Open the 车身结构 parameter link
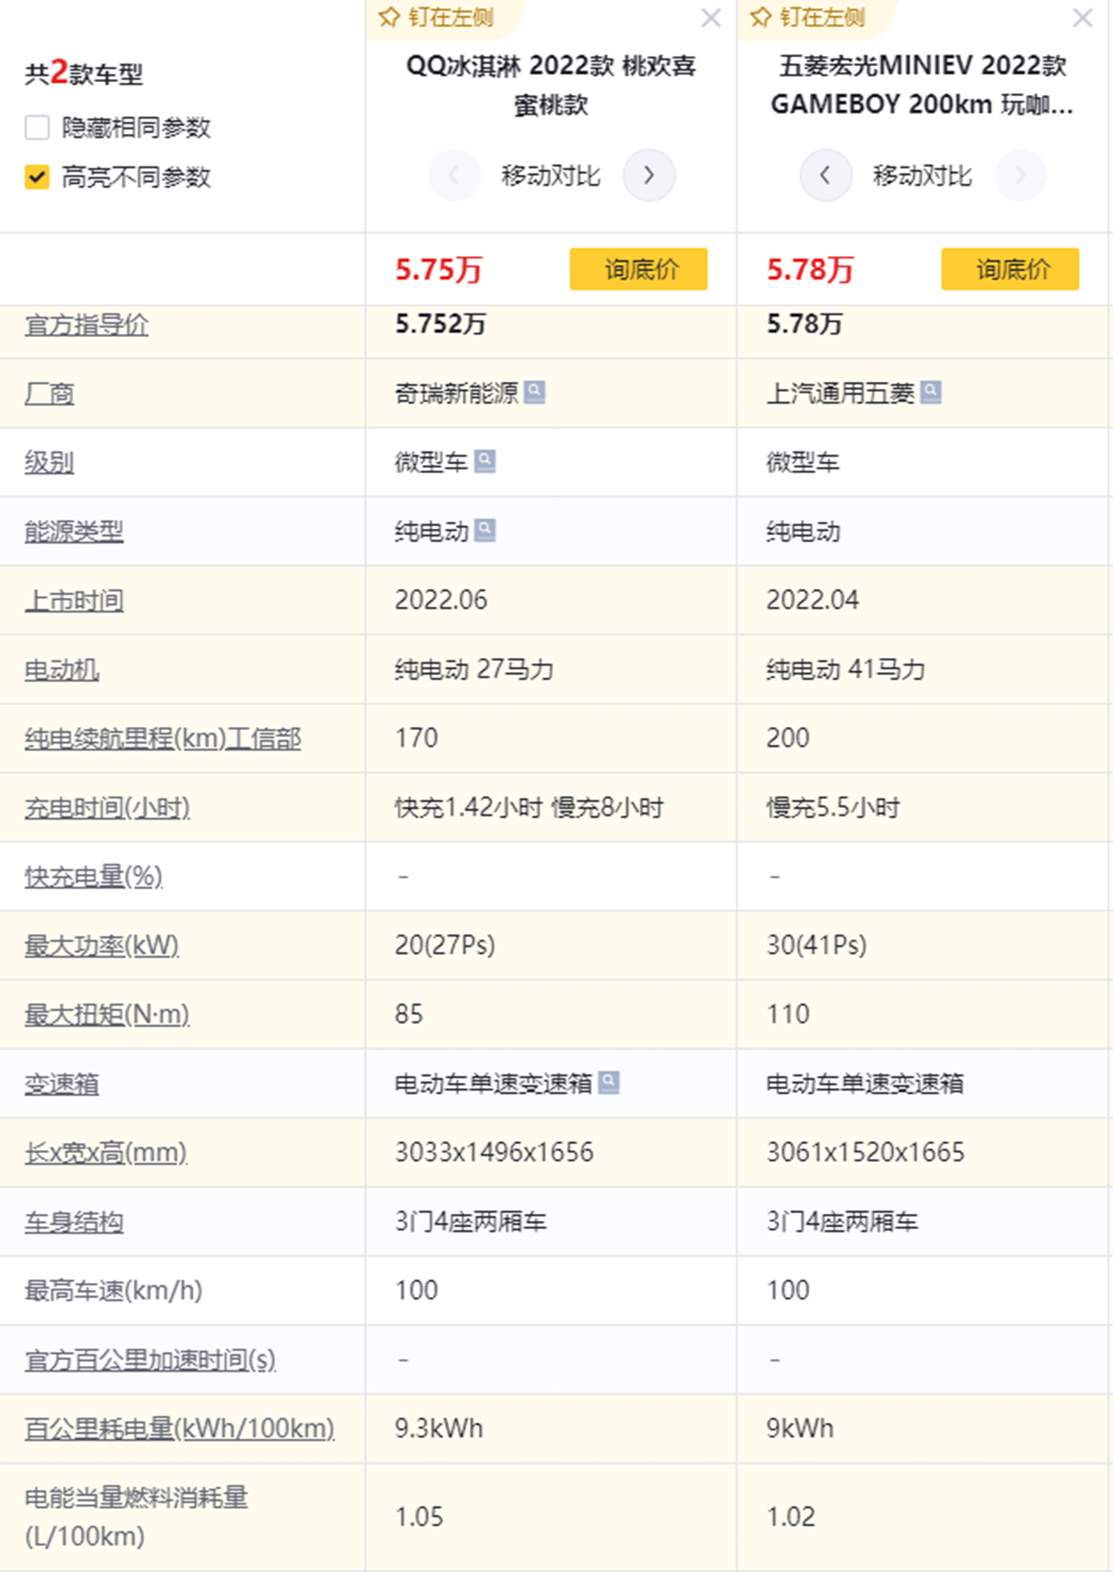1113x1572 pixels. tap(74, 1222)
